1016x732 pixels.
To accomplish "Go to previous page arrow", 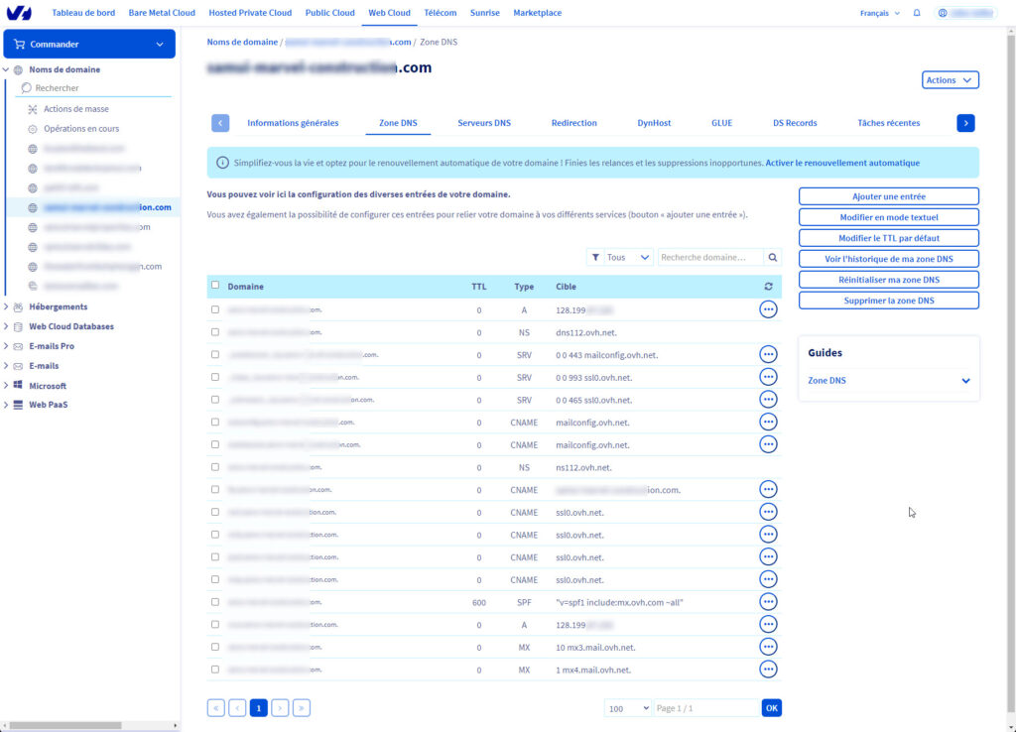I will click(x=237, y=708).
